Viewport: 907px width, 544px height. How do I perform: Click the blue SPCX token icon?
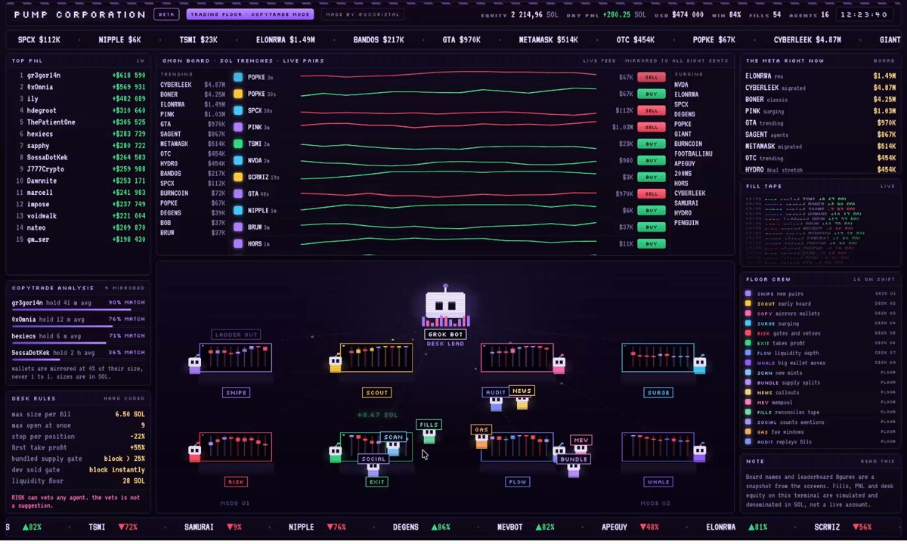(238, 110)
